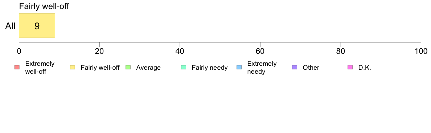
Task: Select the yellow bar showing 9
Action: tap(37, 25)
